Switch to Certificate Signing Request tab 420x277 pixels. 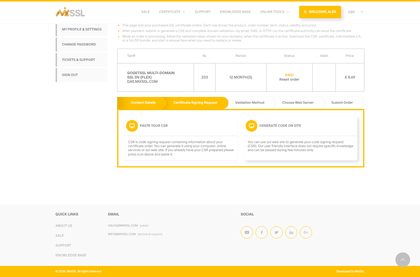pyautogui.click(x=195, y=102)
